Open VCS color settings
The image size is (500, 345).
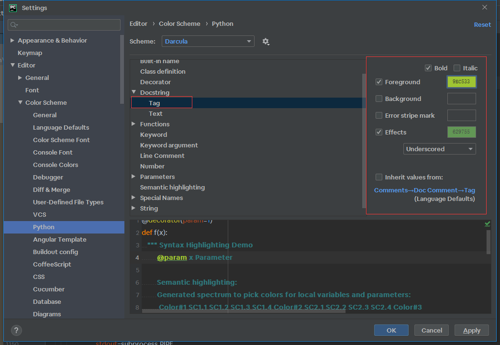tap(40, 214)
